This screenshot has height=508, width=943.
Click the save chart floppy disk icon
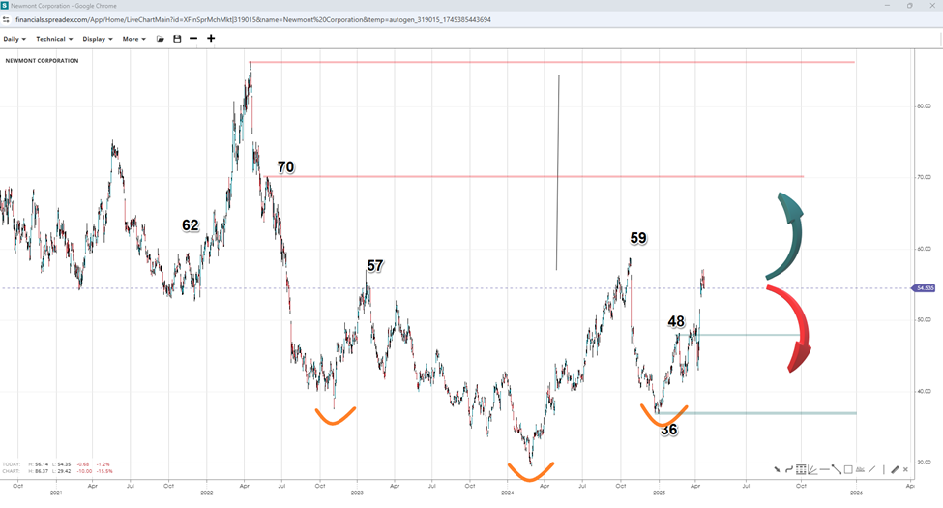(177, 39)
